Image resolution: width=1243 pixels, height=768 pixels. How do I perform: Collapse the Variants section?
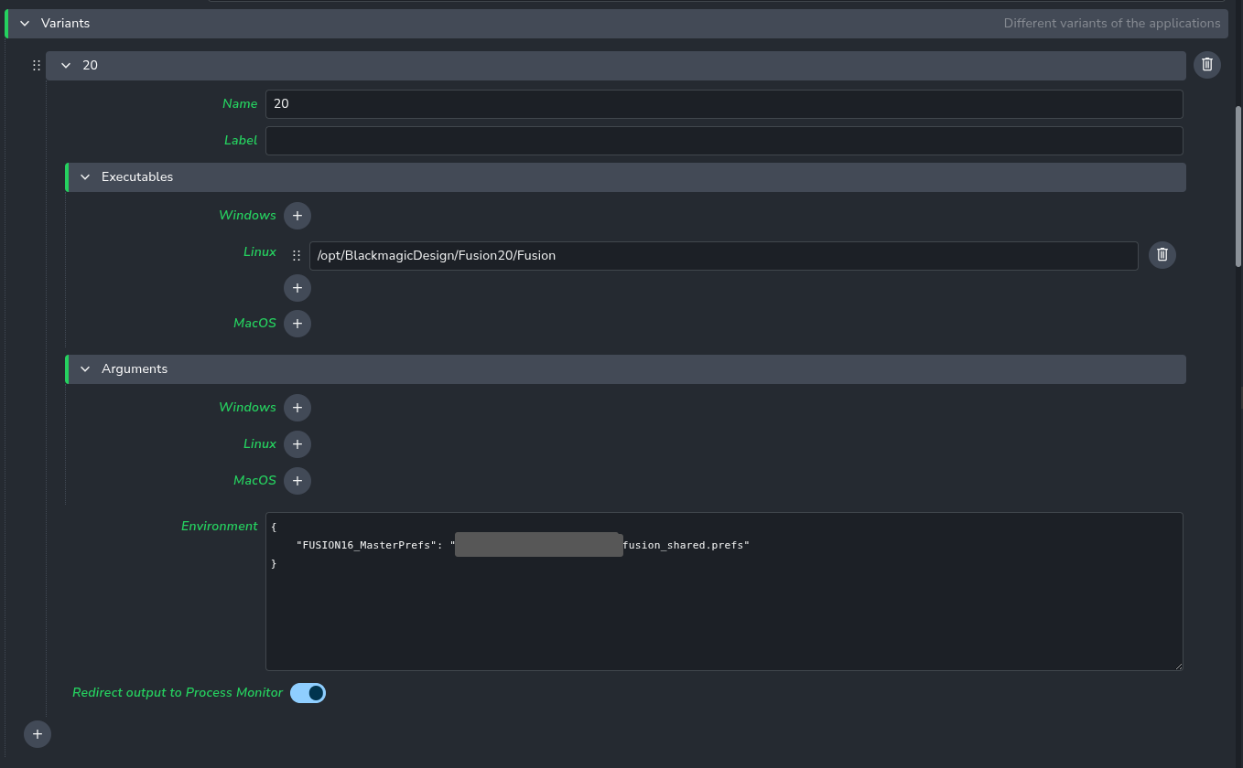pyautogui.click(x=25, y=24)
